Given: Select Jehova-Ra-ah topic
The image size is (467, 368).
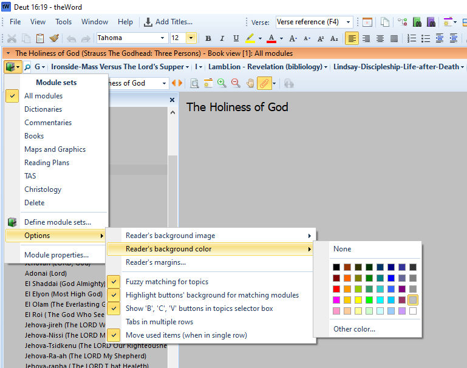Looking at the screenshot, I should tap(86, 356).
